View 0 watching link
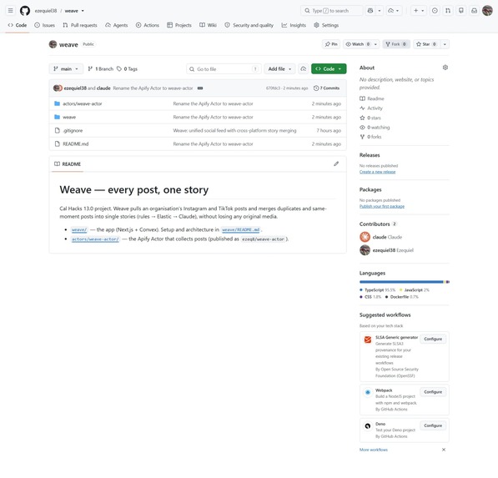 click(375, 128)
